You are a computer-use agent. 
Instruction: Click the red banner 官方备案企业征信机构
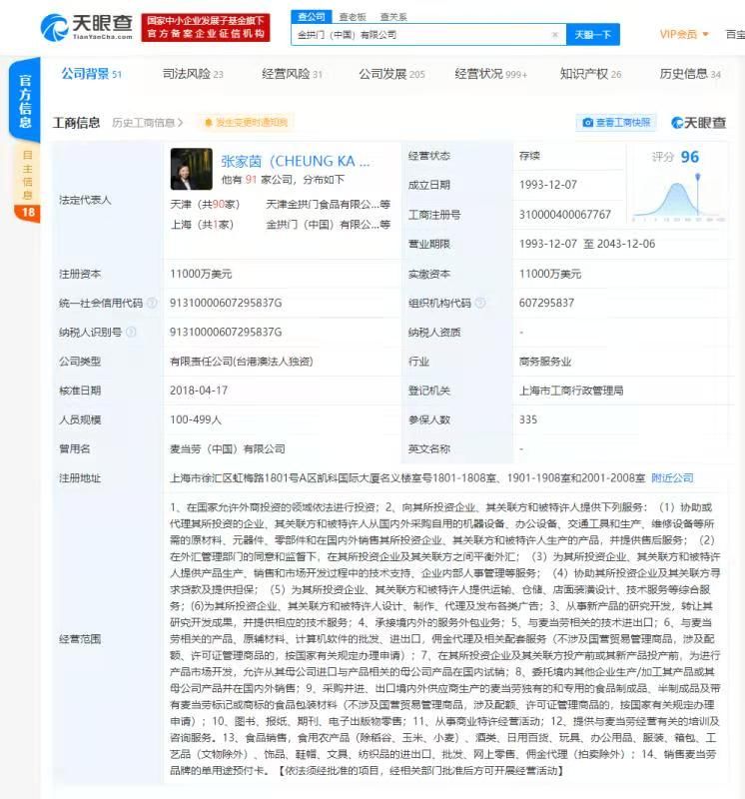pyautogui.click(x=206, y=28)
